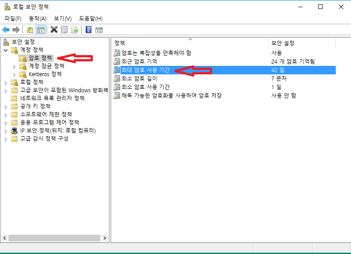
Task: Open the 동작(A) menu
Action: (37, 18)
